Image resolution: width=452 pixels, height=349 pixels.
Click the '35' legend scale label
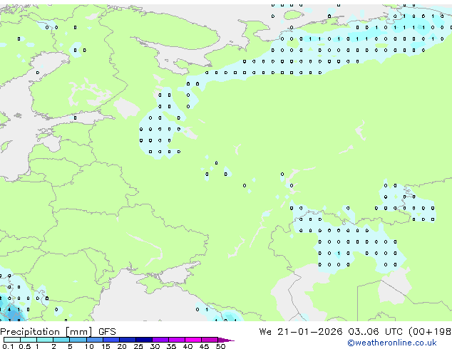pos(171,346)
